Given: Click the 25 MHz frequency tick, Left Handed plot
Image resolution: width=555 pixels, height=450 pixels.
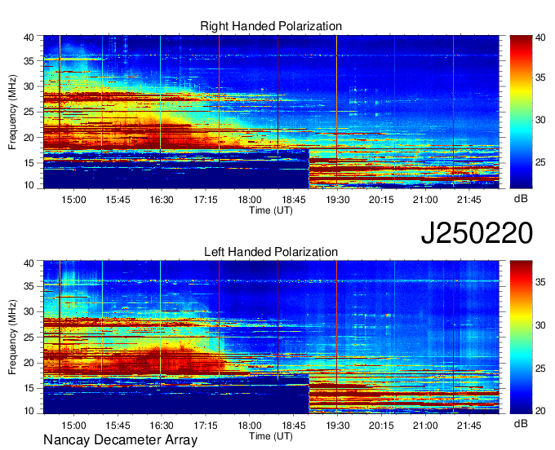Looking at the screenshot, I should pyautogui.click(x=29, y=337).
